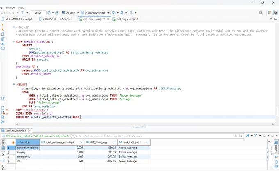This screenshot has width=279, height=171.
Task: Click the navigate back arrow in results toolbar
Action: (x=264, y=136)
